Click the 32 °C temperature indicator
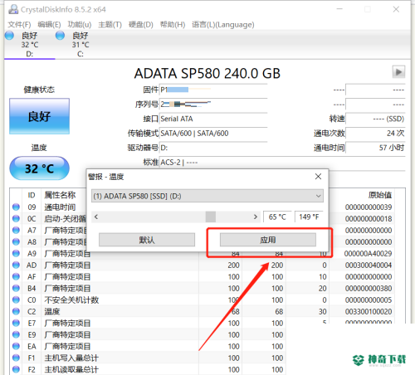The image size is (415, 375). 39,168
